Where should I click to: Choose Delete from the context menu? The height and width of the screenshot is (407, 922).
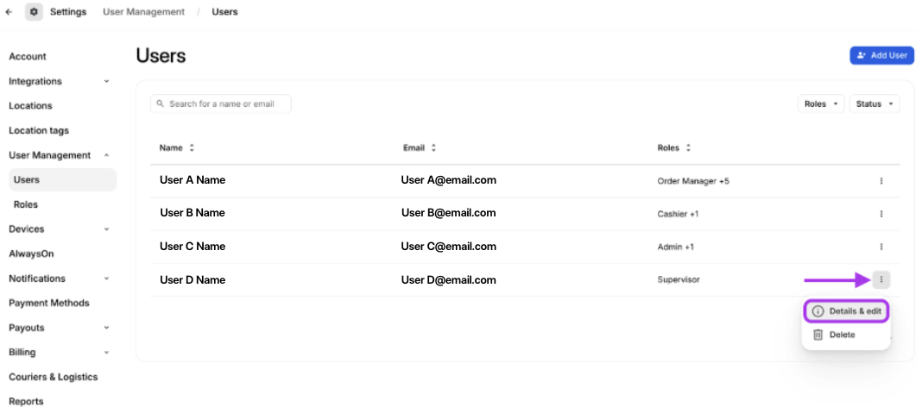point(842,335)
